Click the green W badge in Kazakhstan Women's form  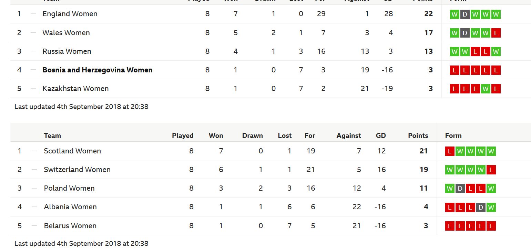click(486, 89)
